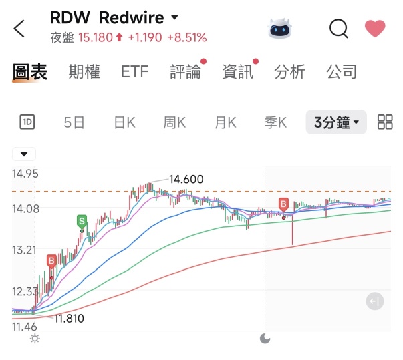Switch to the 資訊 tab
This screenshot has height=360, width=403.
pyautogui.click(x=238, y=72)
